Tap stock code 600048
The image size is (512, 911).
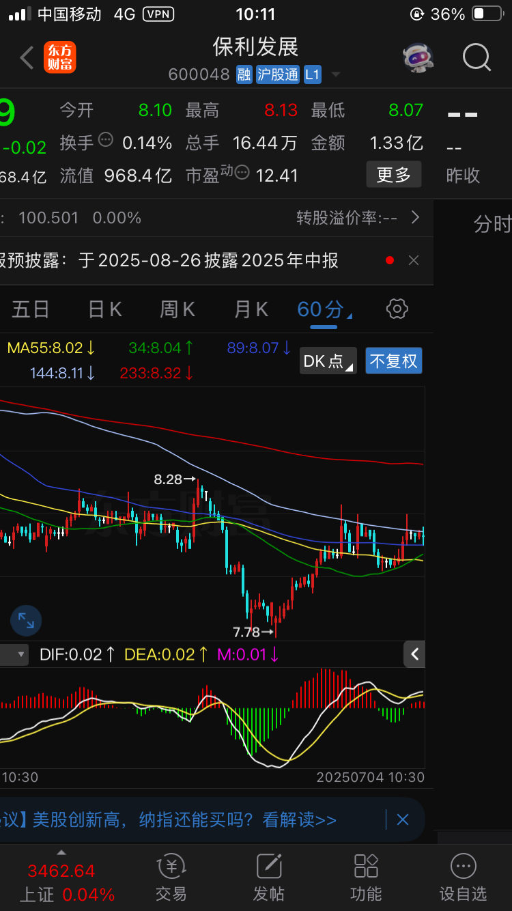click(x=199, y=74)
